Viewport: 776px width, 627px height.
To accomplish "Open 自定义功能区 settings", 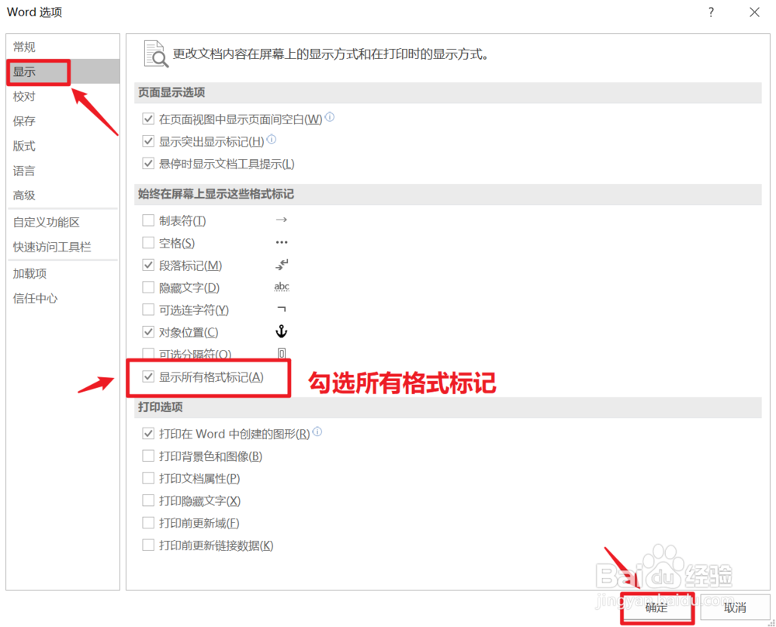I will (x=63, y=222).
